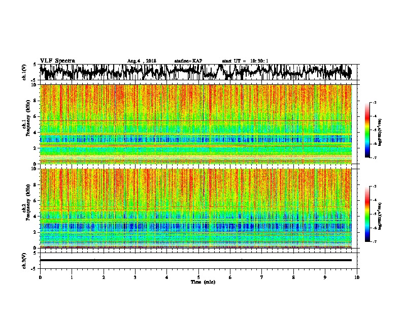Screen dimensions: 402x311
Task: Click the ch.1 "Frequency (kHz)" axis label
Action: 28,118
